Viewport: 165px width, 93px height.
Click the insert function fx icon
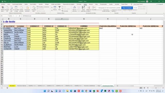click(20, 16)
